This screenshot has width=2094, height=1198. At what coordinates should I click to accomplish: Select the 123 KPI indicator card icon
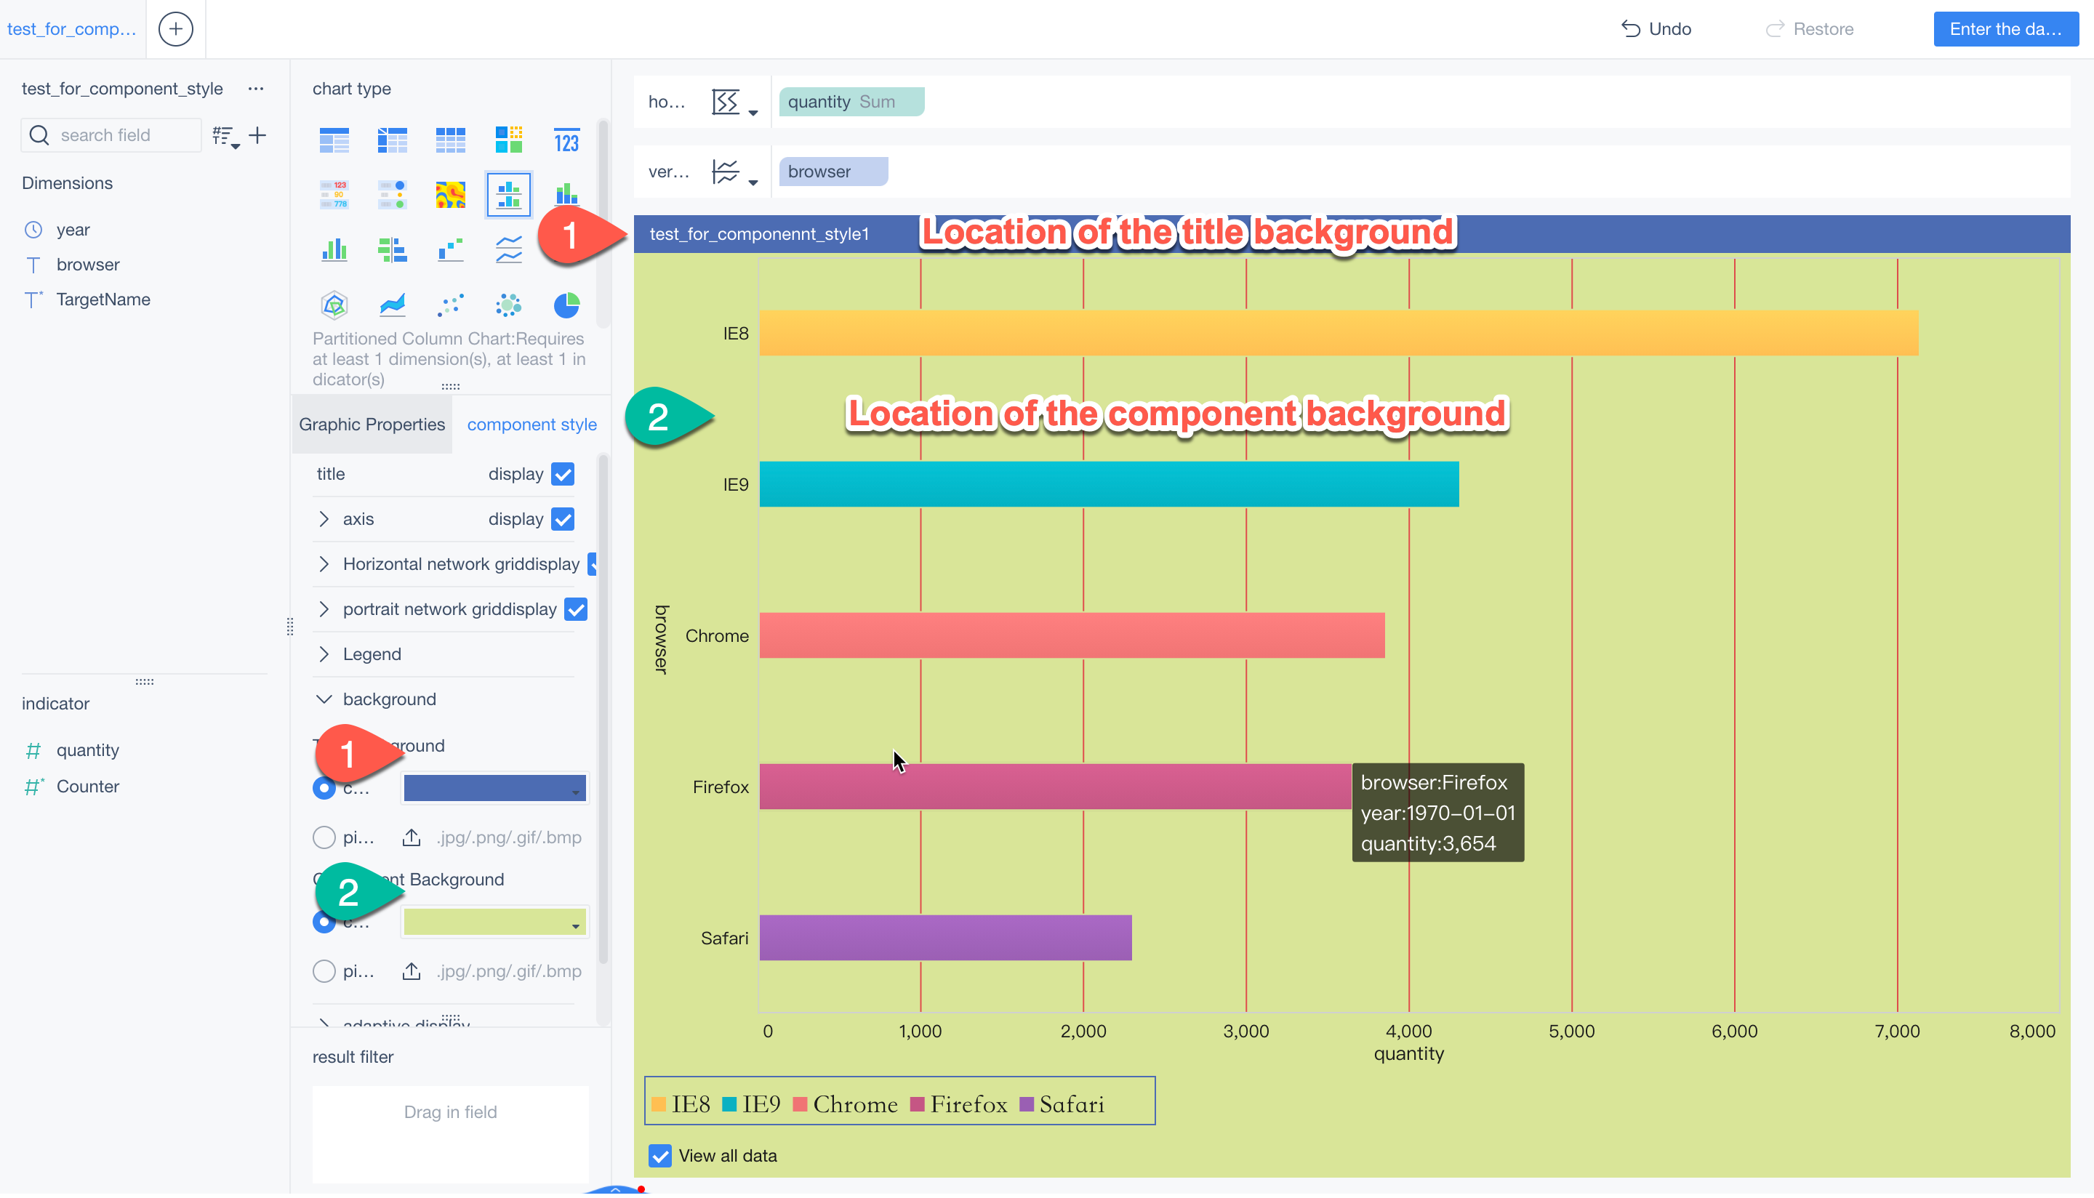coord(566,141)
